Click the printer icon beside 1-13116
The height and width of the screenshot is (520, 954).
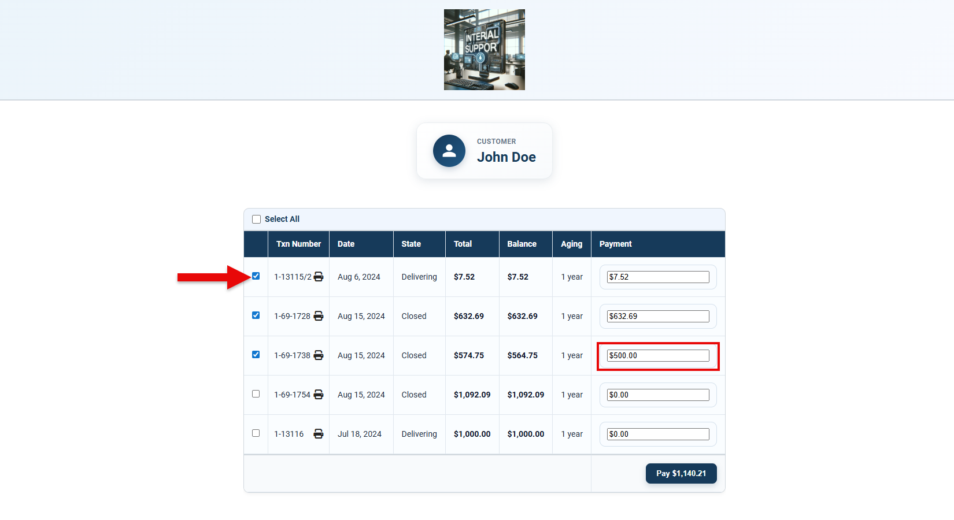(319, 434)
